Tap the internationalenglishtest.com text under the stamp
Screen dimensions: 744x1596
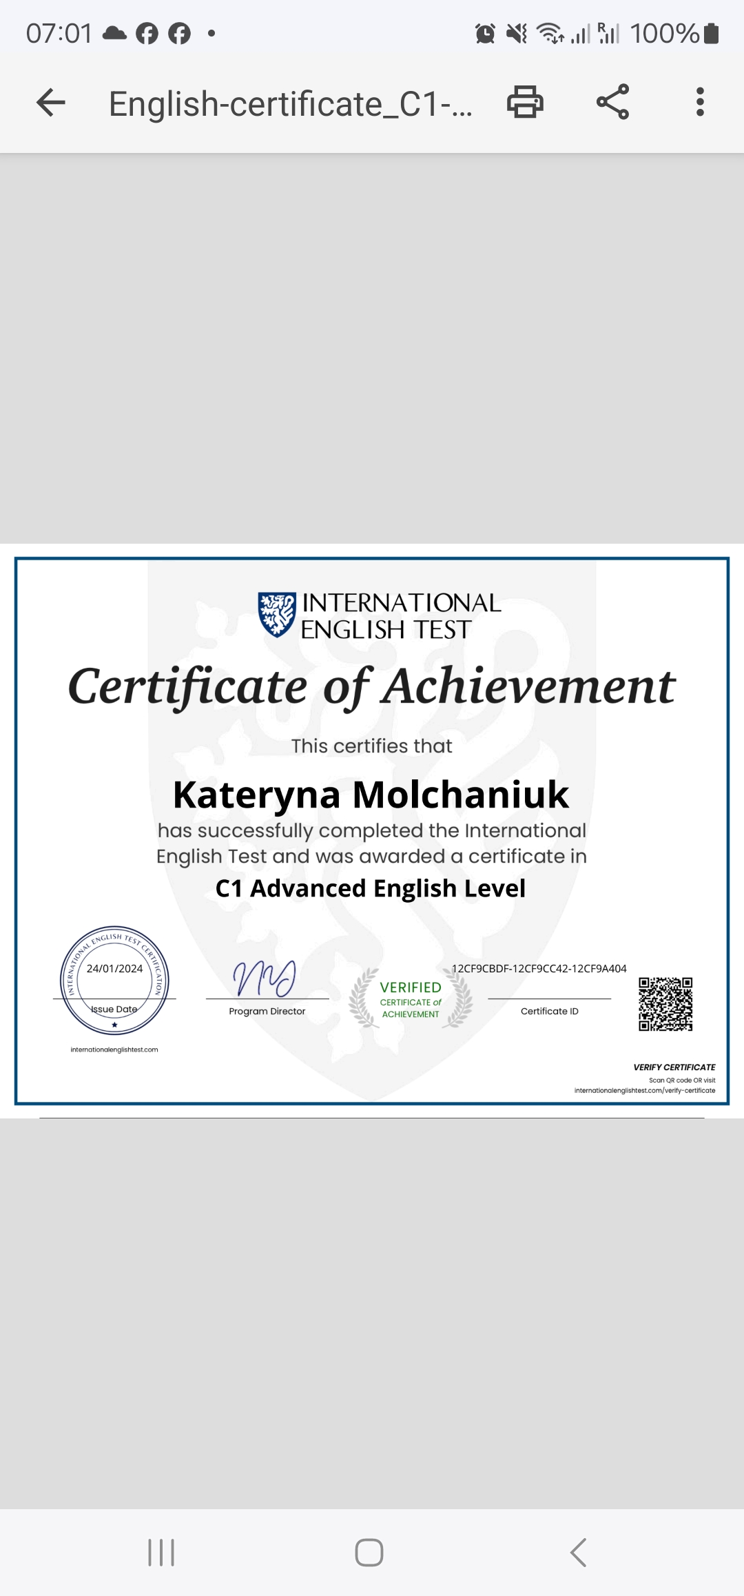pyautogui.click(x=114, y=1050)
